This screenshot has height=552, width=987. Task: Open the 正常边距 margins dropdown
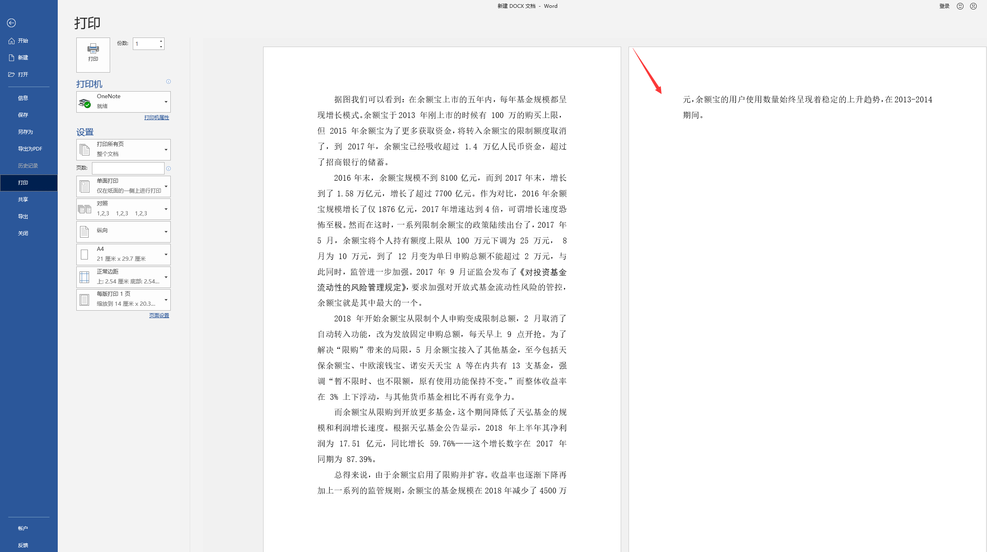coord(123,277)
